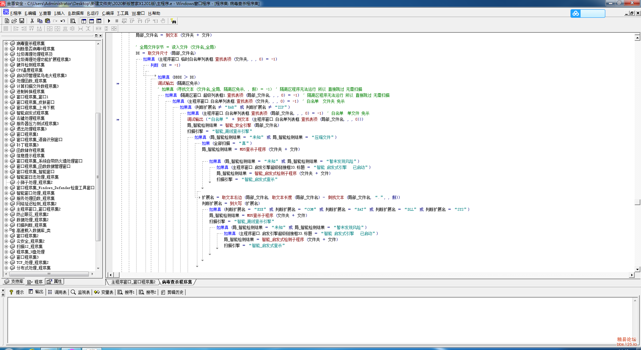This screenshot has height=350, width=641.
Task: Expand the 高速载入数据库_类 tree node
Action: (x=6, y=230)
